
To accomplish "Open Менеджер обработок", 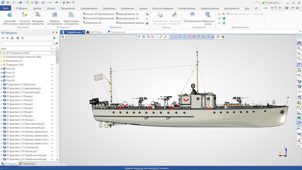I will pyautogui.click(x=38, y=18).
